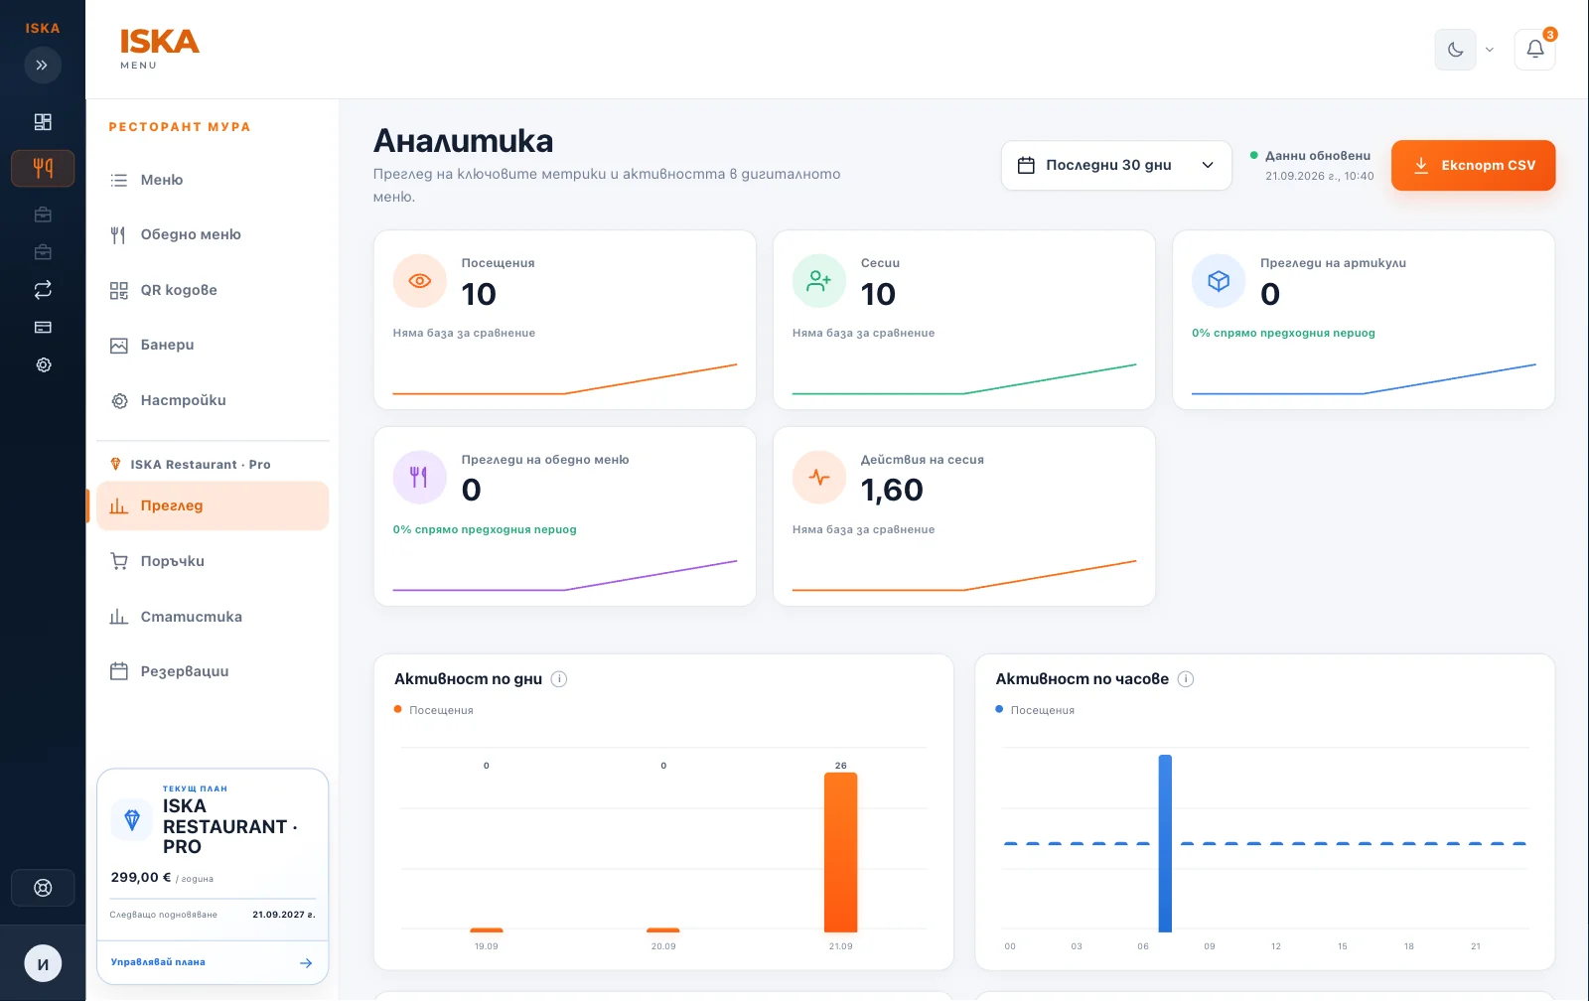Click the Данни обновени status text
1589x1001 pixels.
point(1318,156)
